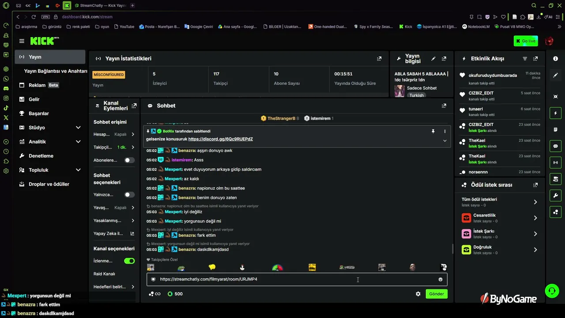The height and width of the screenshot is (318, 565).
Task: Click username CIZBIZ_EDIT 5 saat önce
Action: [481, 93]
